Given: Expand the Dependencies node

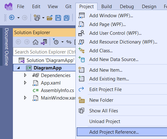Looking at the screenshot, I should (25, 75).
